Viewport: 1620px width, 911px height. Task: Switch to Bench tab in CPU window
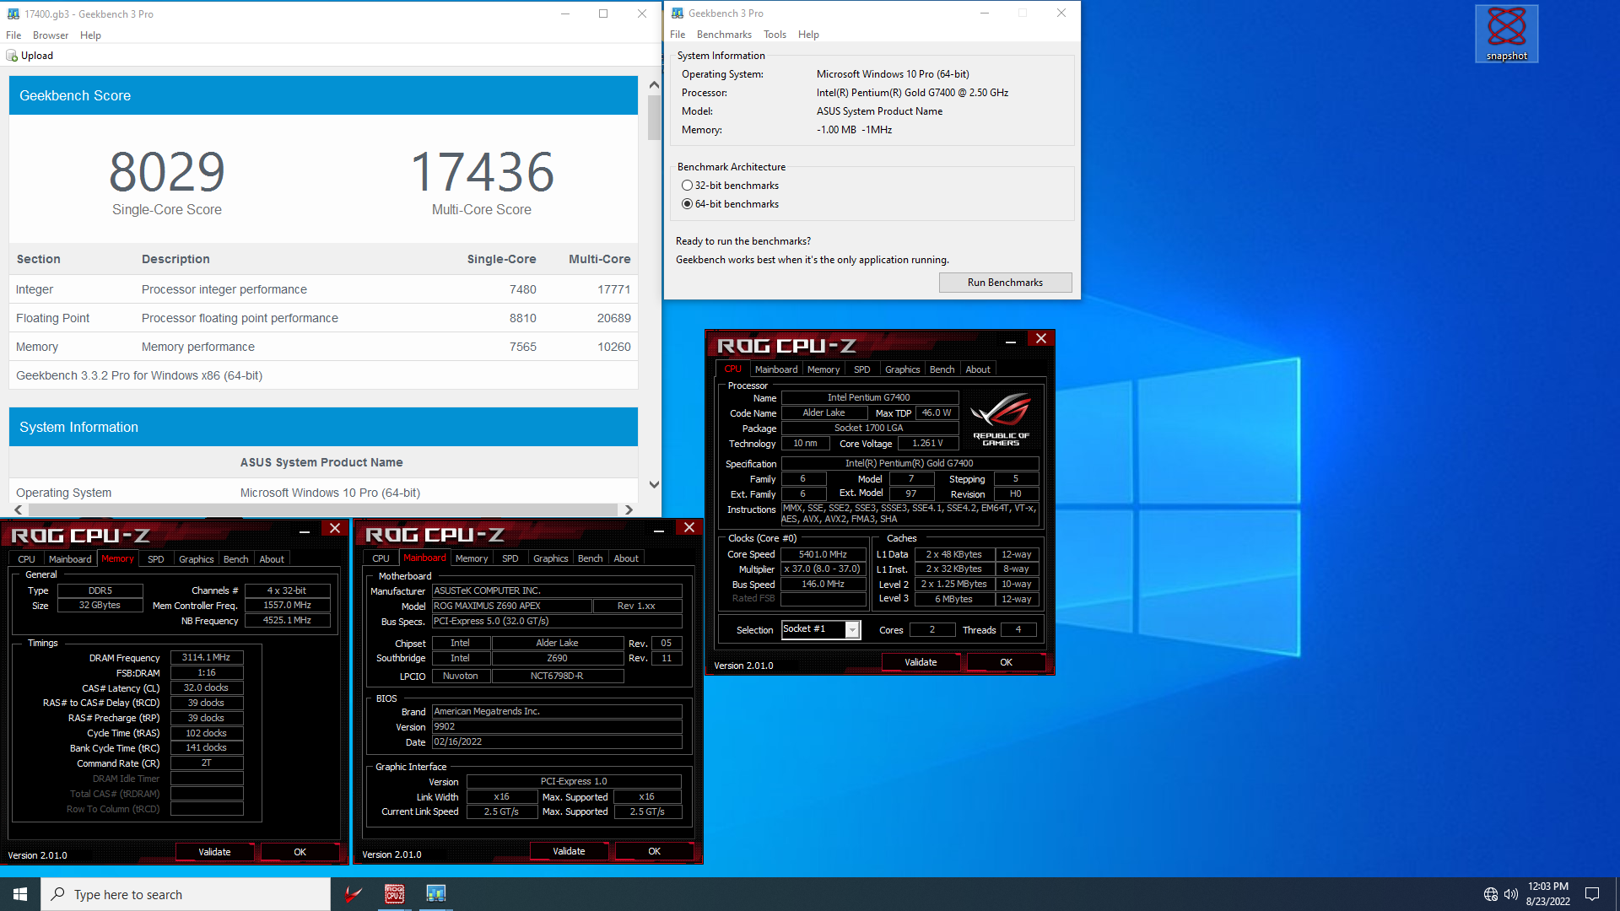[x=942, y=369]
